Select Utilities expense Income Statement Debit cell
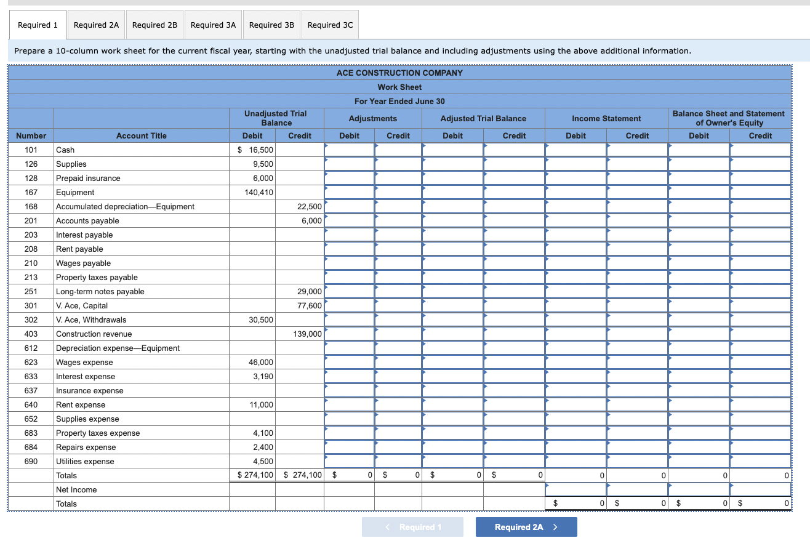 pyautogui.click(x=575, y=461)
